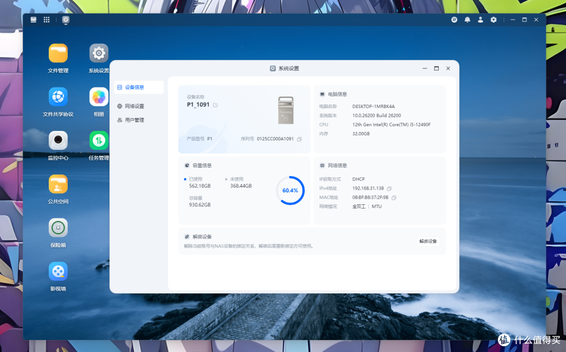The image size is (566, 352).
Task: Copy the MAC address value
Action: pos(394,197)
